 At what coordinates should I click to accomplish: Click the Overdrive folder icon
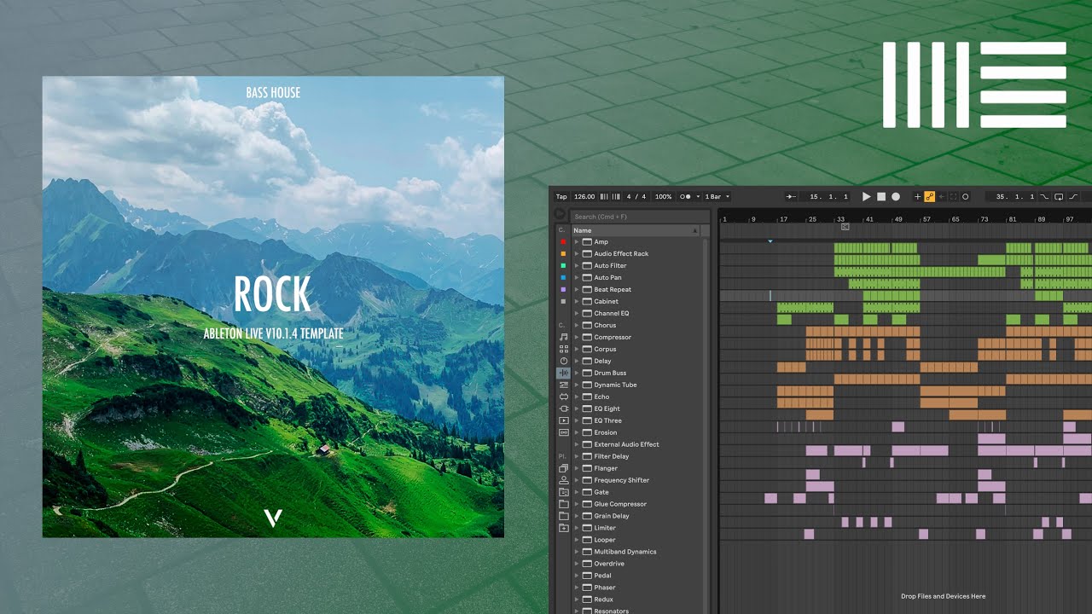point(587,564)
